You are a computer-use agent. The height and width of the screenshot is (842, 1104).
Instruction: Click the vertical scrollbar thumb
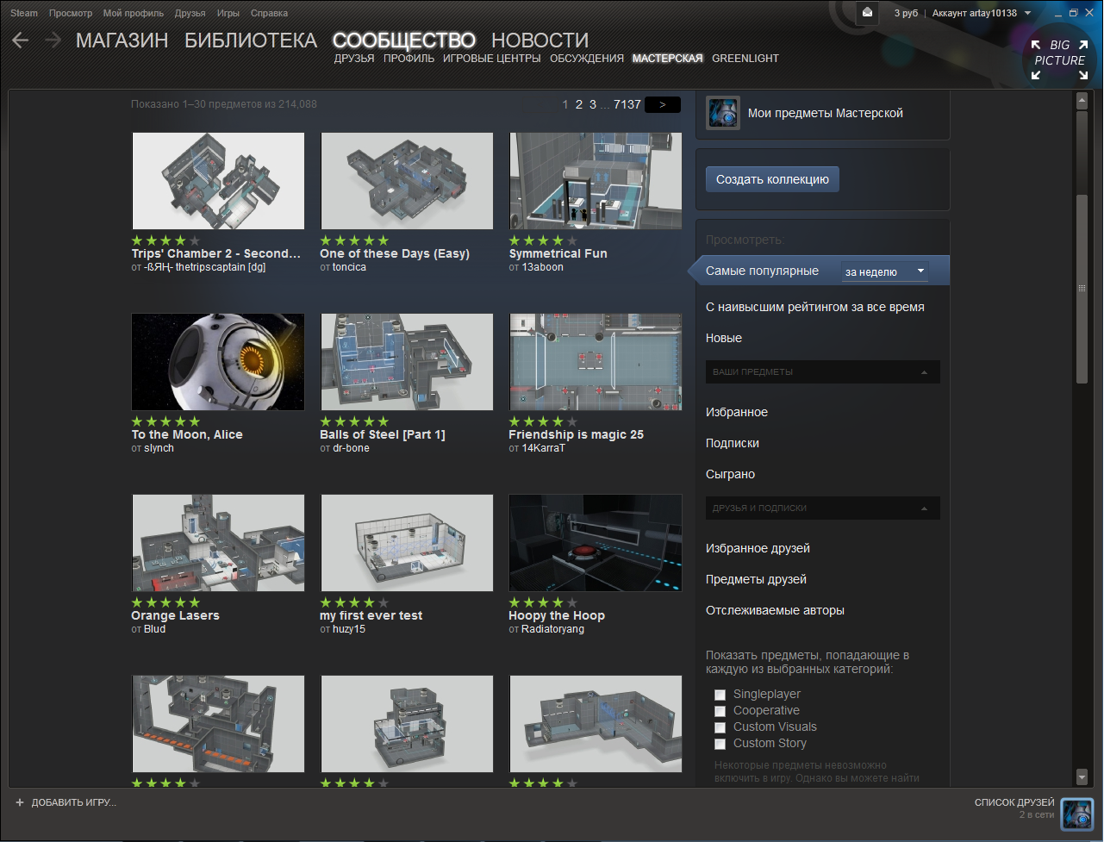(1082, 289)
